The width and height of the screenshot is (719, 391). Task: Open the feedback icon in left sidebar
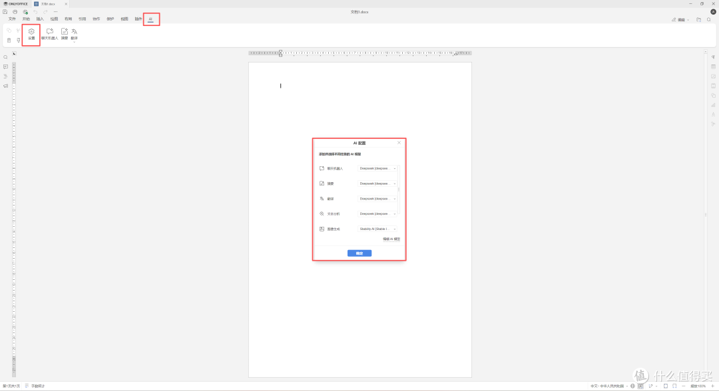[x=5, y=86]
